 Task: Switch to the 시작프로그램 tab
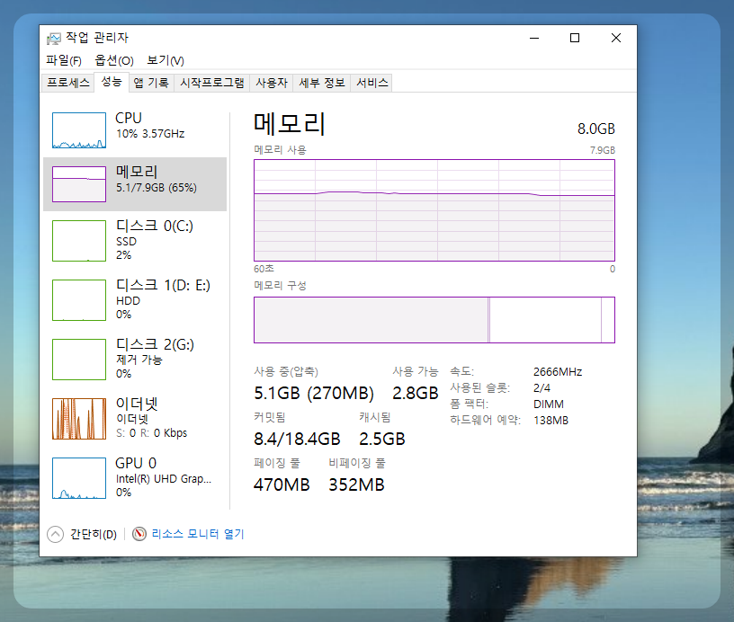coord(212,83)
